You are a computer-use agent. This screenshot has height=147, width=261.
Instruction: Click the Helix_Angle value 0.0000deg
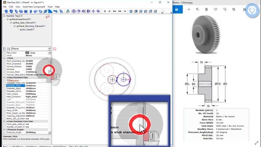click(x=31, y=94)
